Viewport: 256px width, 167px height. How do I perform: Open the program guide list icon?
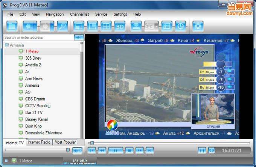167,26
